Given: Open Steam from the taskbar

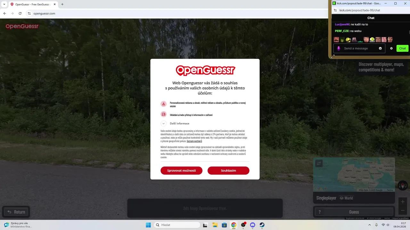Looking at the screenshot, I should [x=262, y=225].
